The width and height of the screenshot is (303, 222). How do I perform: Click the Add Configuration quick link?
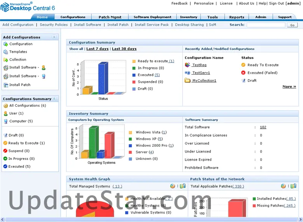18,25
